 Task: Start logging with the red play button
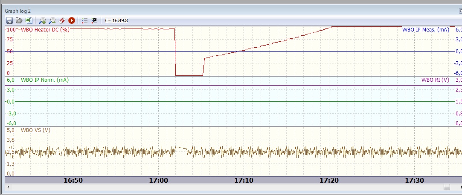point(72,20)
